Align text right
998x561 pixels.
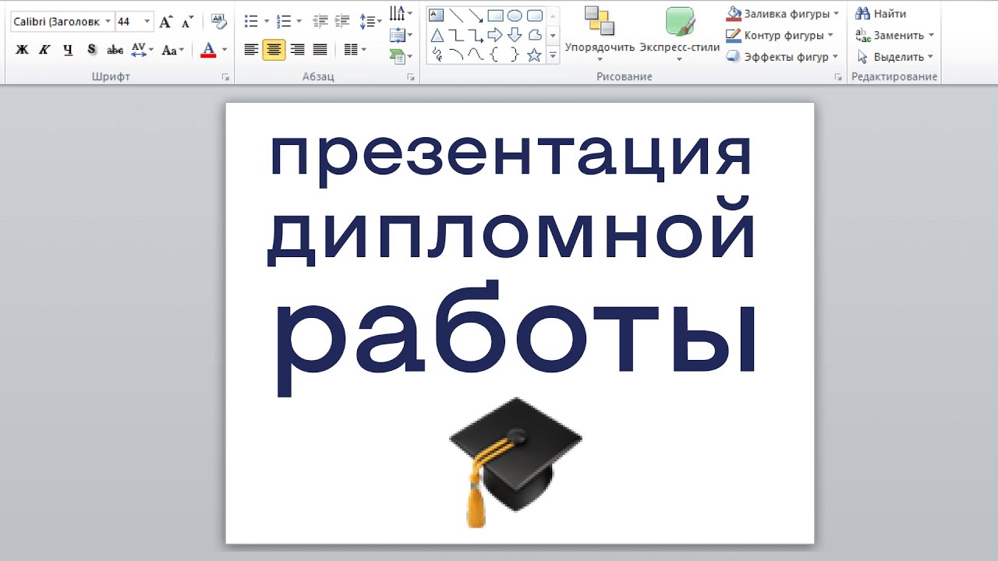point(297,50)
